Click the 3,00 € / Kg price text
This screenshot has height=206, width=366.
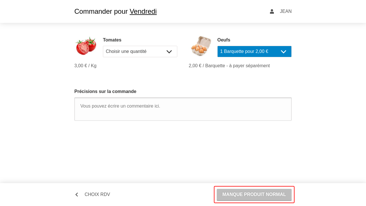click(x=85, y=66)
